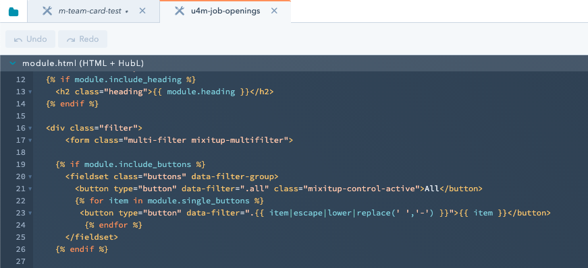Close the m-team-card-test tab
588x268 pixels.
click(x=142, y=11)
